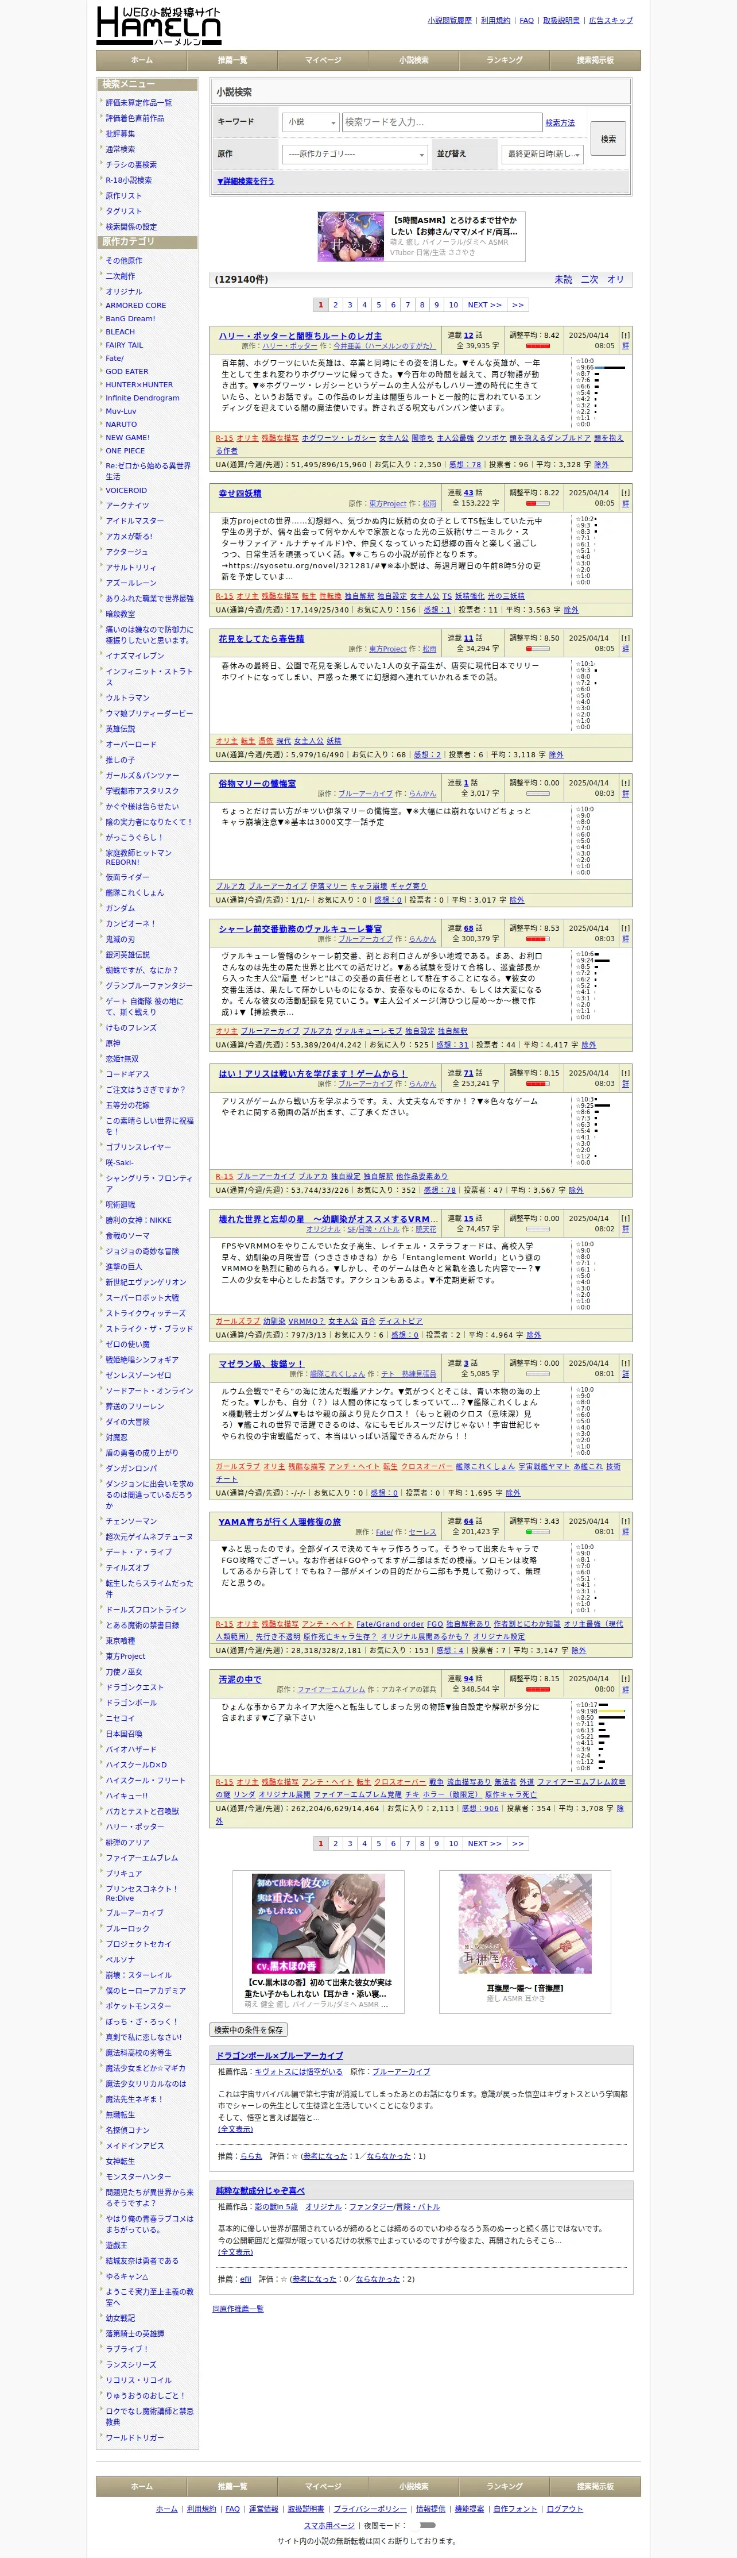Image resolution: width=737 pixels, height=2558 pixels.
Task: Open the 5時間ASMR ad banner image
Action: coord(350,236)
